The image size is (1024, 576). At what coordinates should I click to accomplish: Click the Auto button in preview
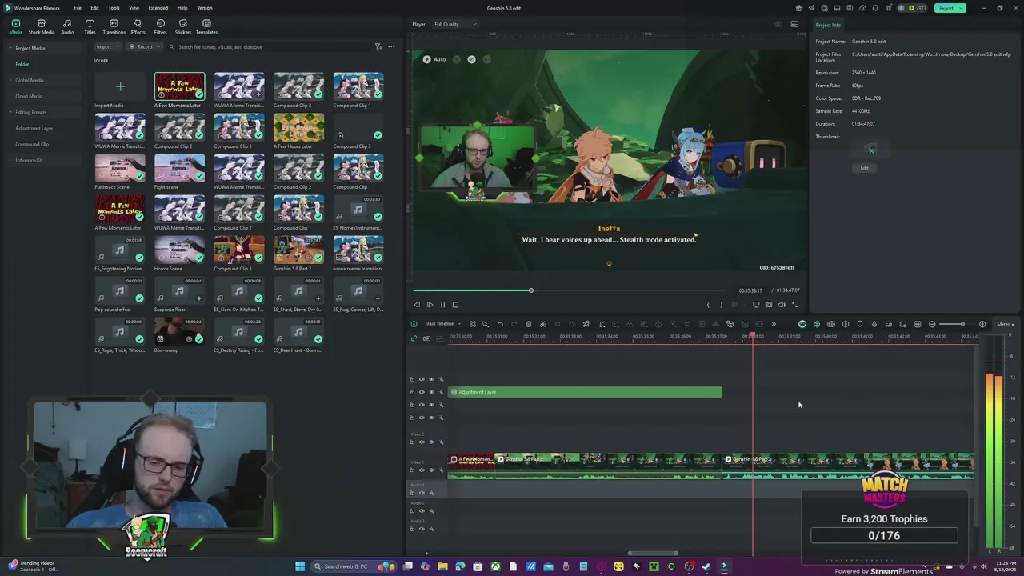tap(434, 59)
